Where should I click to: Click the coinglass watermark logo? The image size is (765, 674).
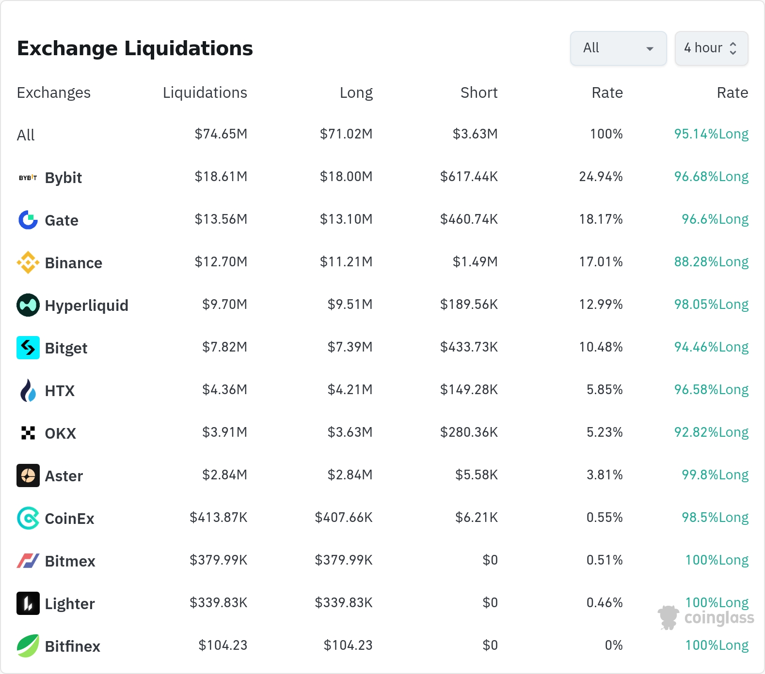706,618
